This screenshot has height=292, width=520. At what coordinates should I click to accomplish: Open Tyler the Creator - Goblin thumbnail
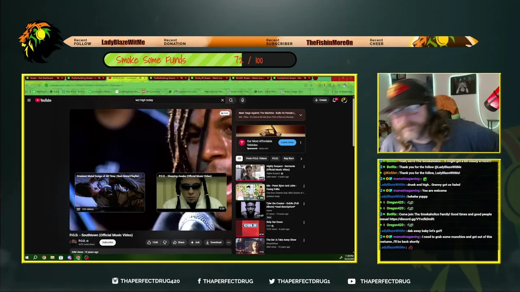point(250,210)
